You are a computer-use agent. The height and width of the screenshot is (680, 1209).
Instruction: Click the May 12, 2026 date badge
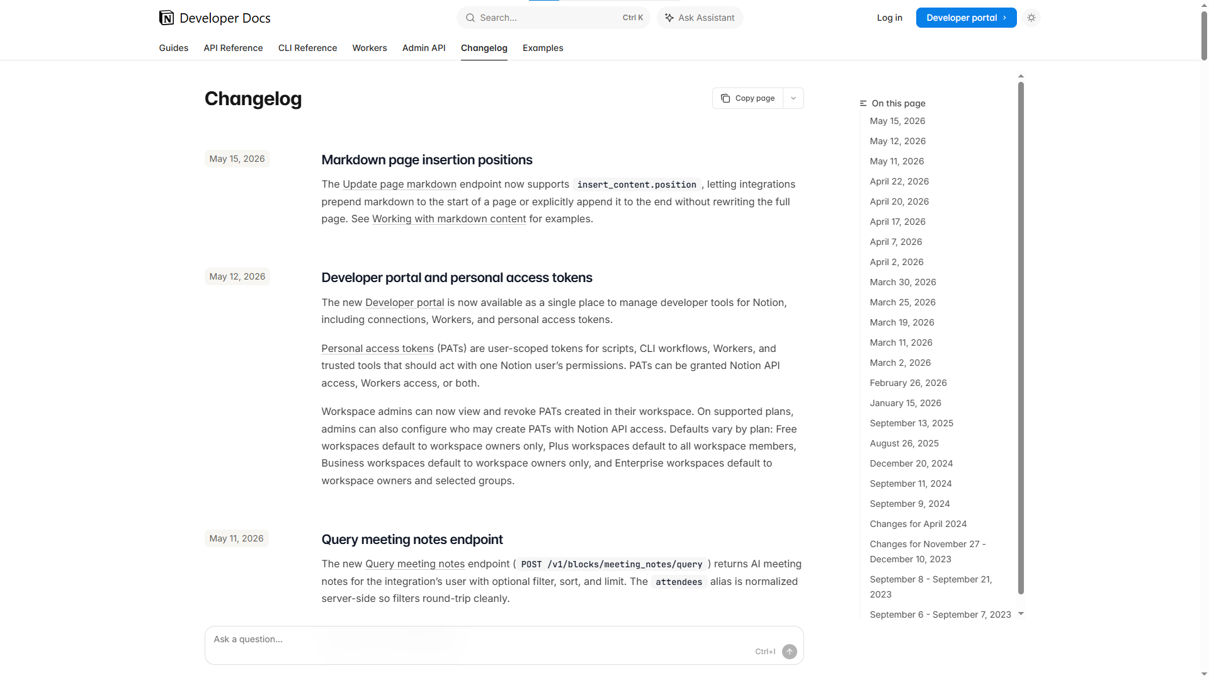coord(237,276)
